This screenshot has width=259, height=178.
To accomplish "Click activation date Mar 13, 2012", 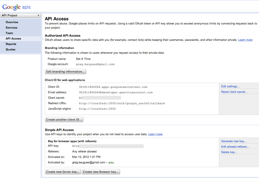I will tap(86, 157).
